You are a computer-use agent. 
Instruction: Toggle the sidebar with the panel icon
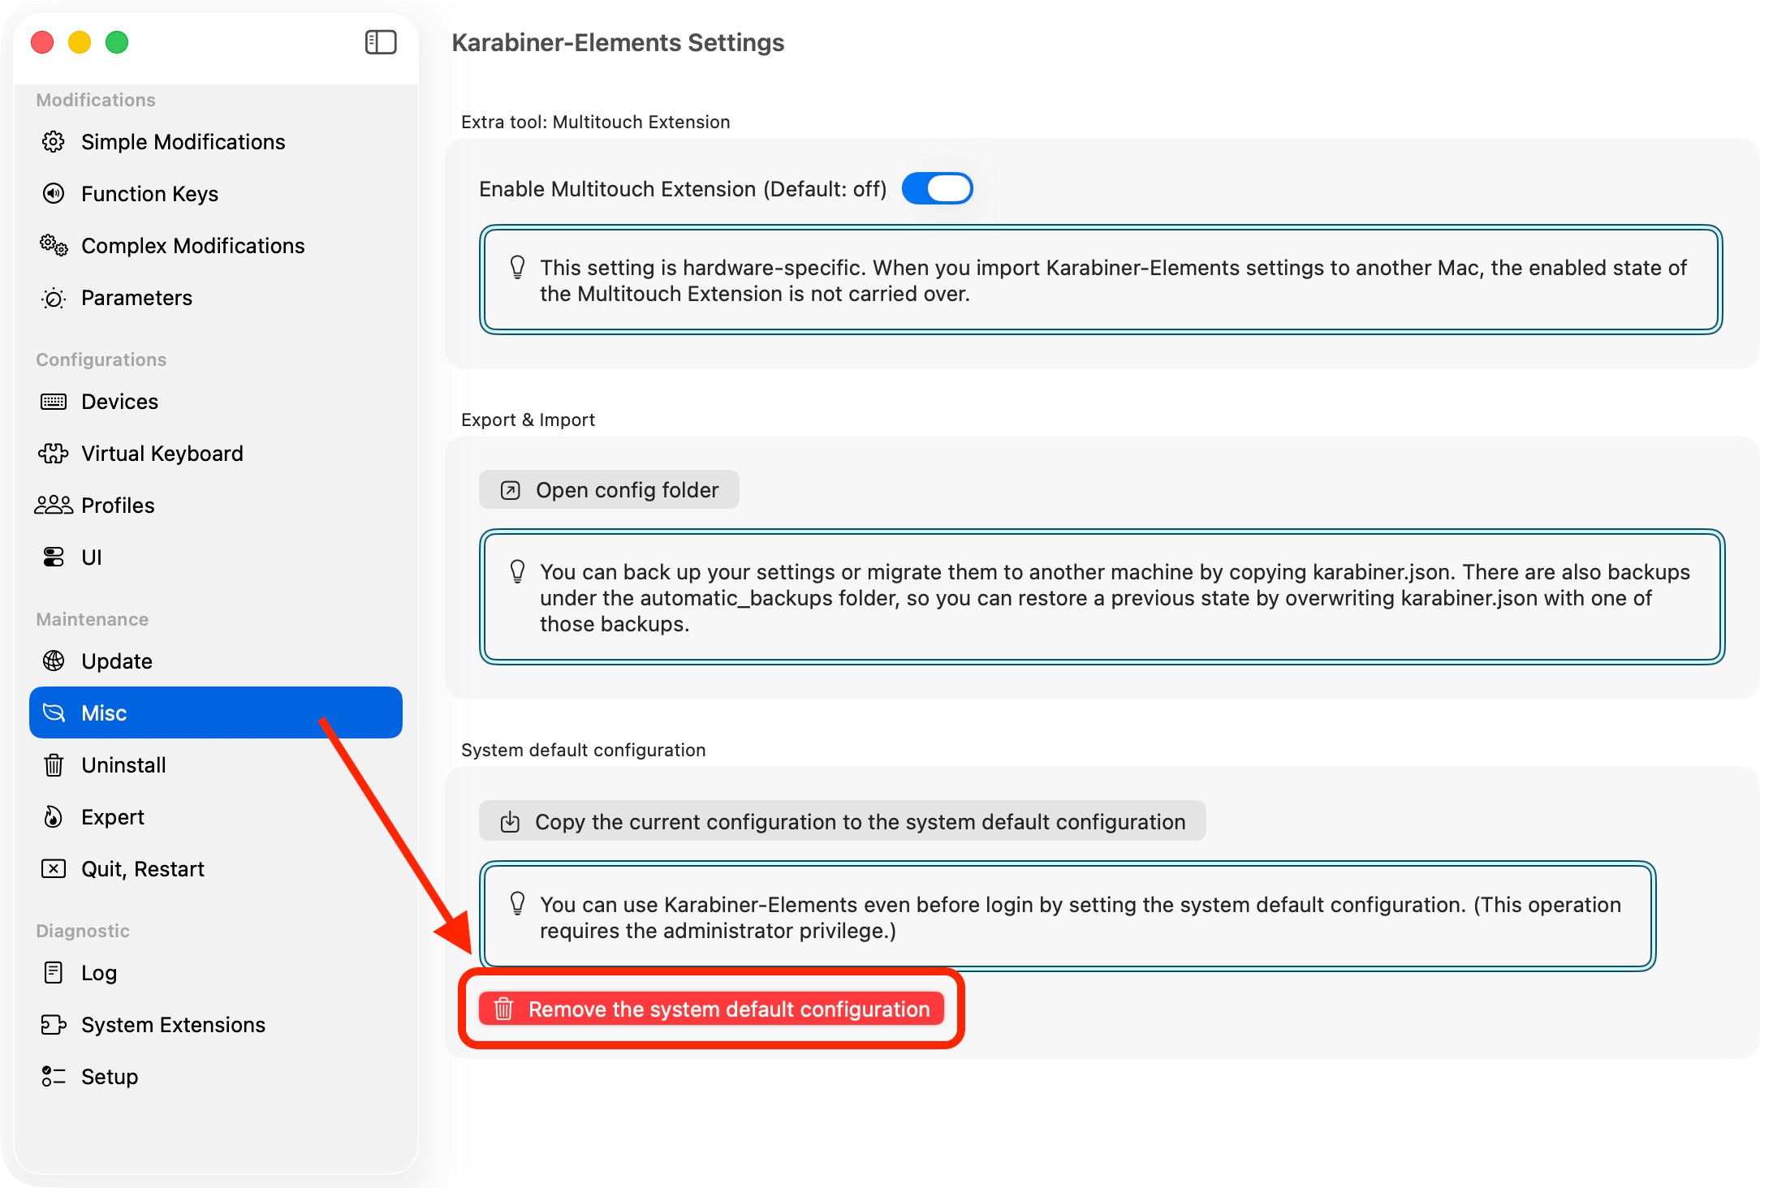click(381, 42)
